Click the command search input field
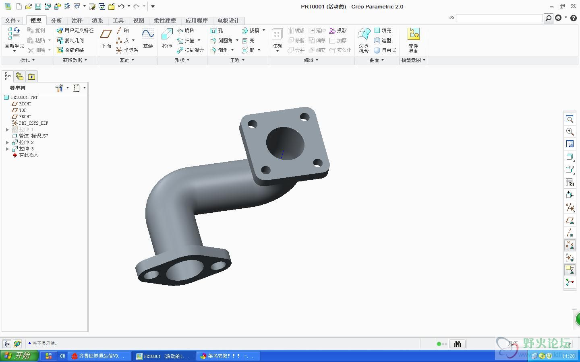Image resolution: width=580 pixels, height=362 pixels. click(x=499, y=18)
